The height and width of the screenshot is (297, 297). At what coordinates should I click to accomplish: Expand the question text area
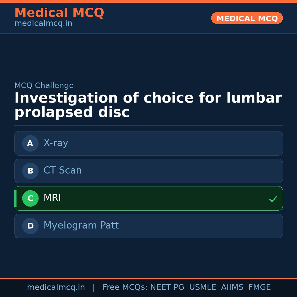pos(148,105)
